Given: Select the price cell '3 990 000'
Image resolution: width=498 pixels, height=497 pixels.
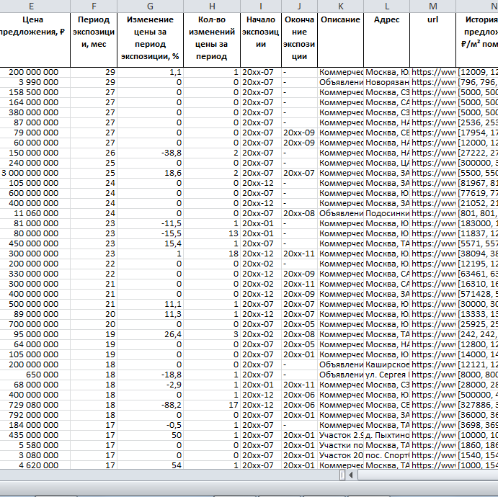Looking at the screenshot, I should pyautogui.click(x=35, y=82).
